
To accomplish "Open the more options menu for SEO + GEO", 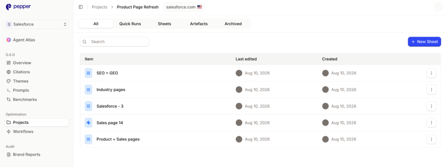I will tap(431, 73).
